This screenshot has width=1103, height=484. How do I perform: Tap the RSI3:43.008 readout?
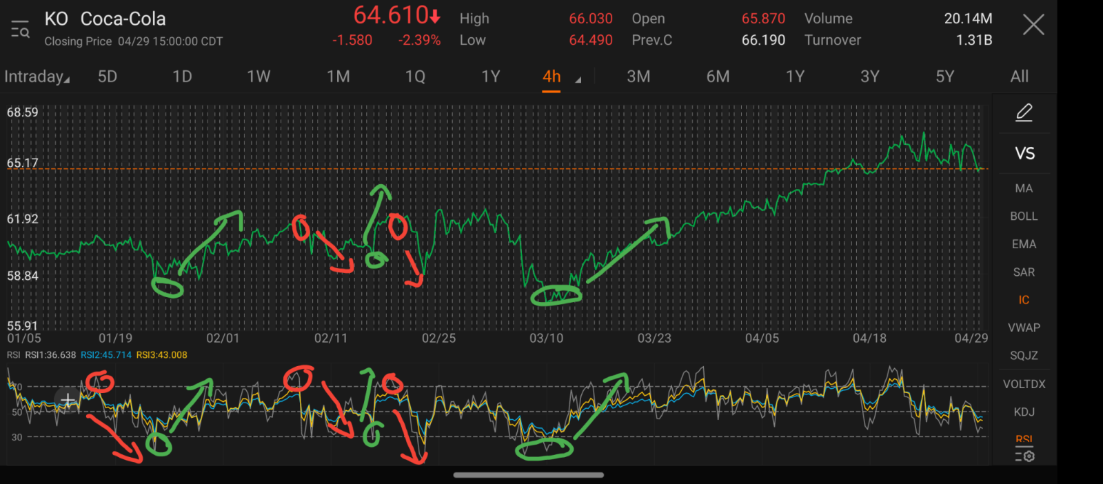click(x=162, y=355)
